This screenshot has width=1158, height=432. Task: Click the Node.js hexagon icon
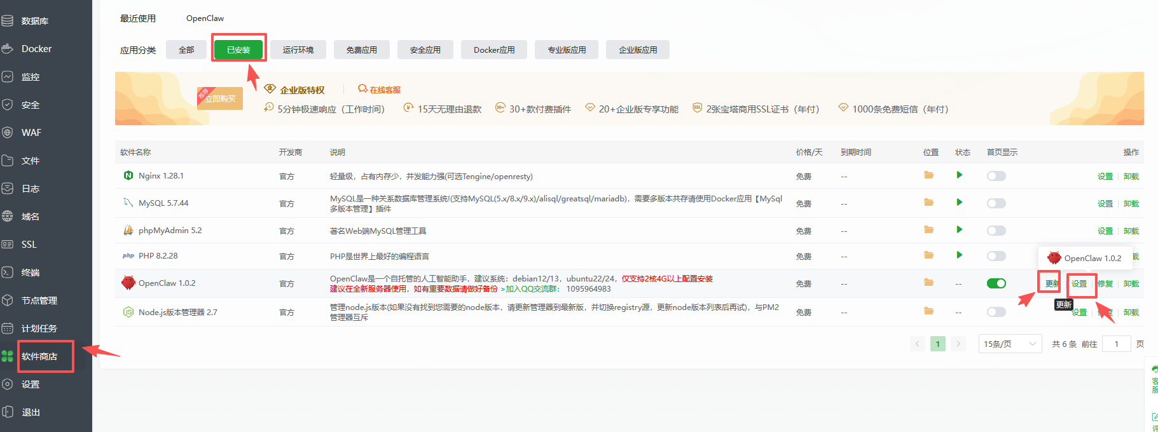[x=128, y=312]
